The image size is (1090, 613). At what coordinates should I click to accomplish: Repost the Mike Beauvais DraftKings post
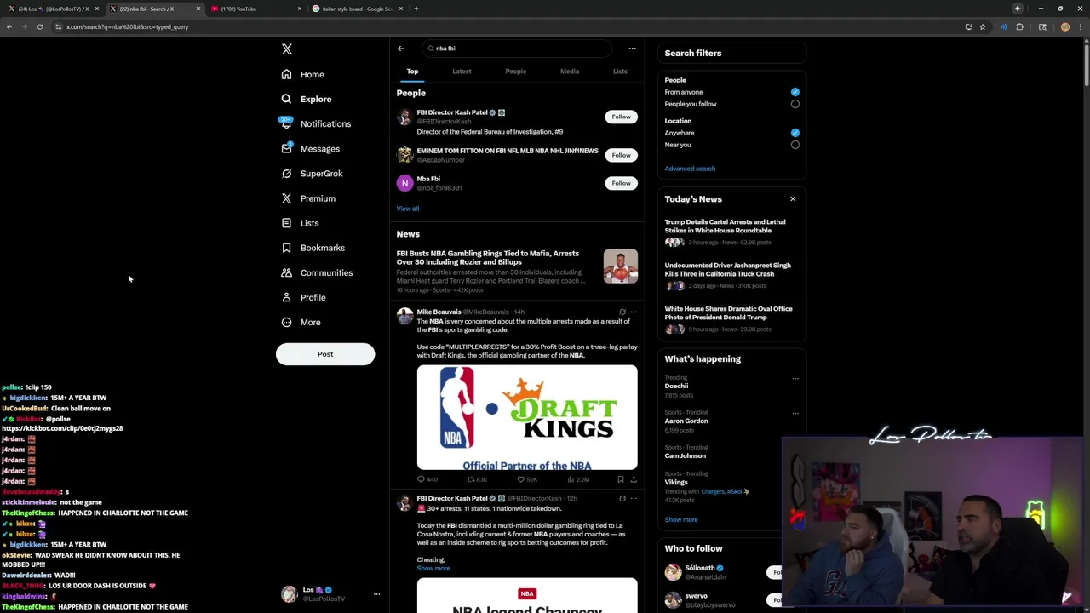click(x=477, y=479)
